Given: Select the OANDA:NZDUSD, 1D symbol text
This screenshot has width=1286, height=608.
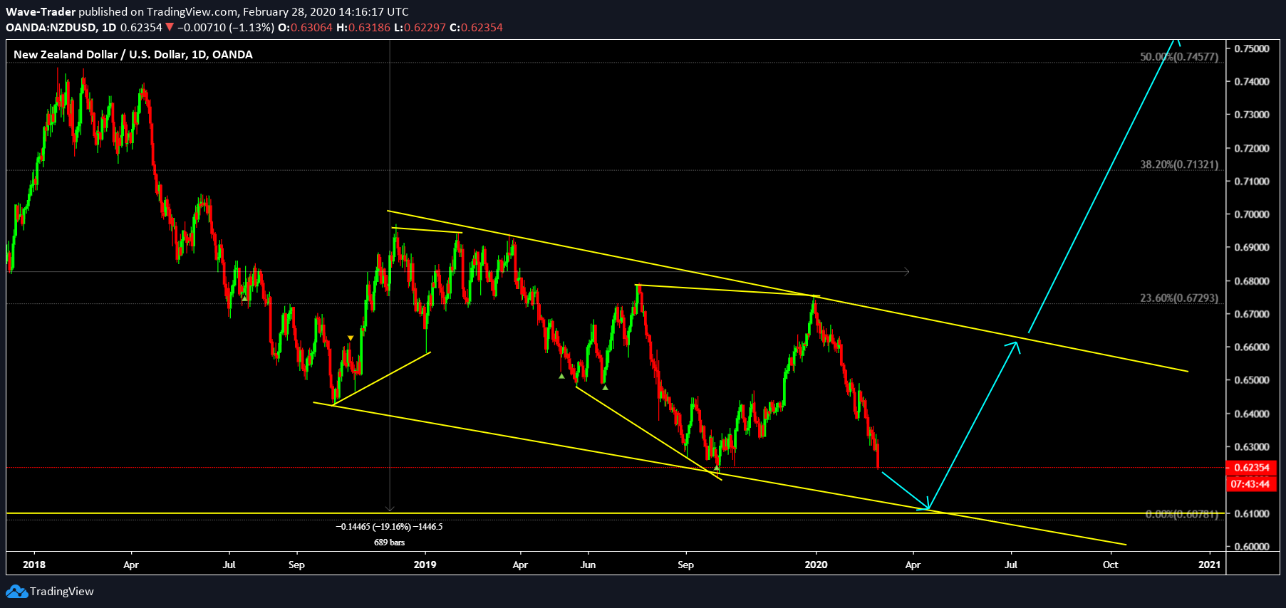Looking at the screenshot, I should 61,27.
